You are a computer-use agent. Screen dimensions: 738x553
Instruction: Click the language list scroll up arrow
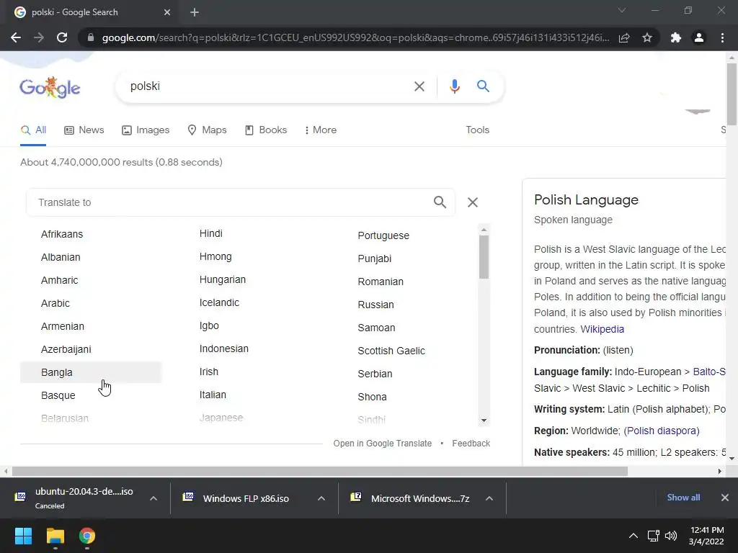click(x=484, y=230)
